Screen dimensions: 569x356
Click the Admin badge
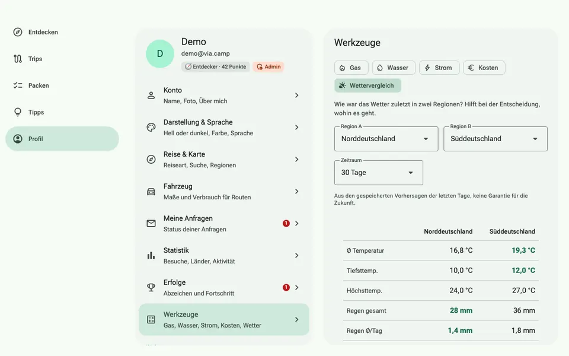pos(268,67)
